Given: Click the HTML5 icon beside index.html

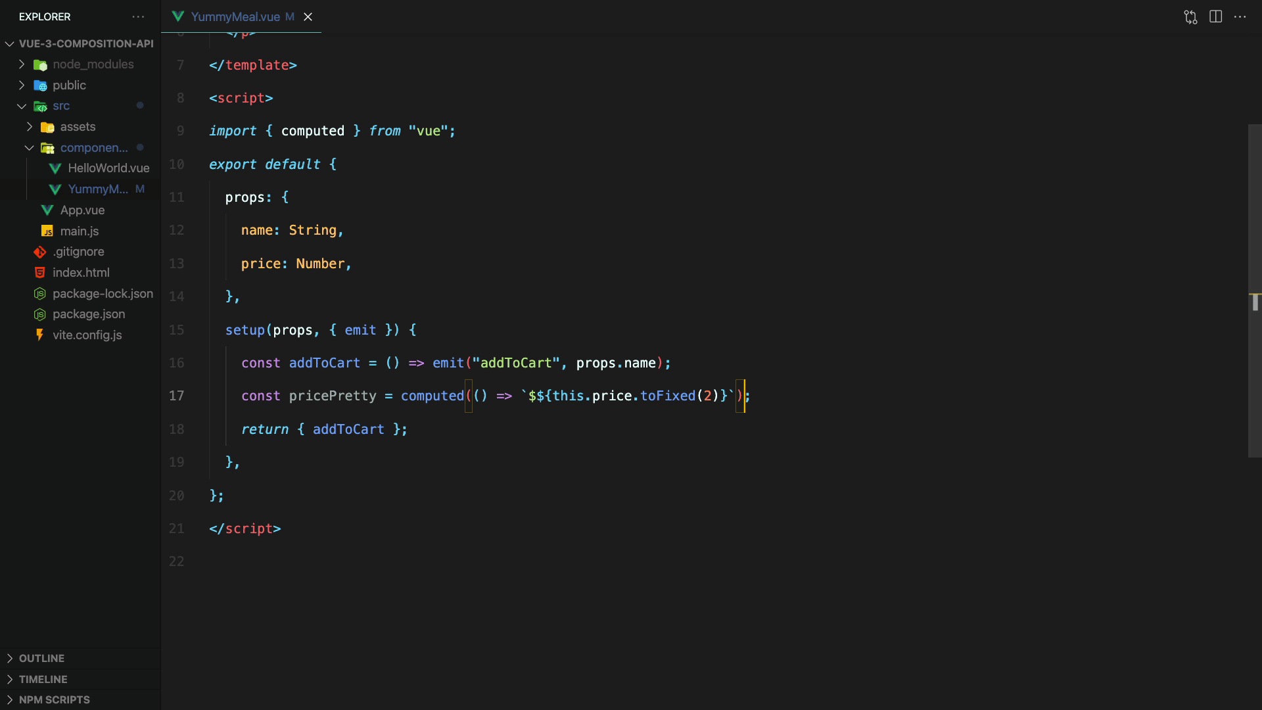Looking at the screenshot, I should point(40,273).
